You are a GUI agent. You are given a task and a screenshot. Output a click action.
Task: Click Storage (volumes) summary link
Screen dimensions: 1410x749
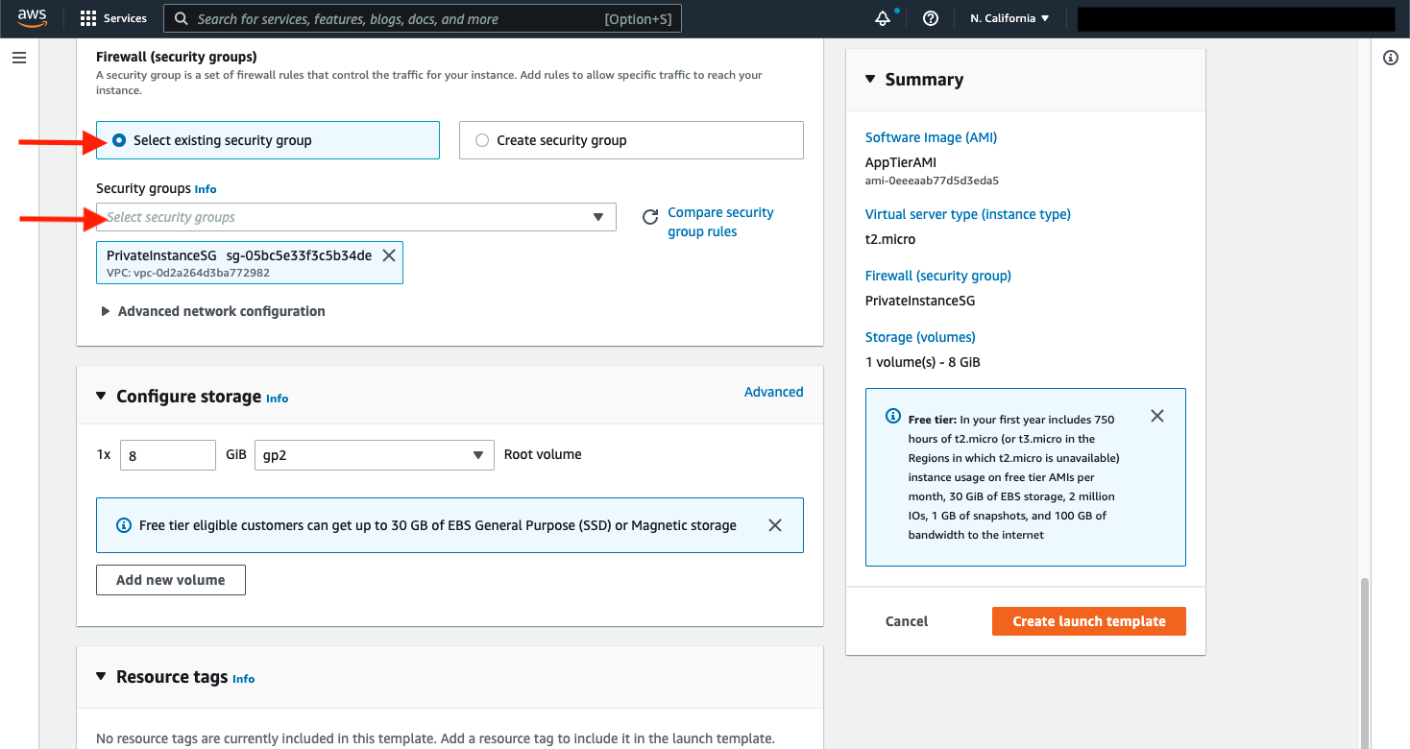point(920,337)
